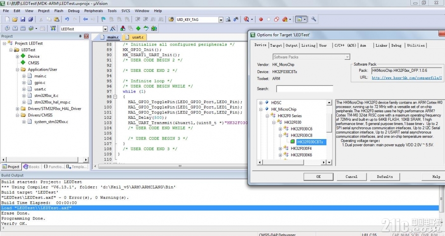Open Manage Run-Time Environment

click(x=138, y=28)
